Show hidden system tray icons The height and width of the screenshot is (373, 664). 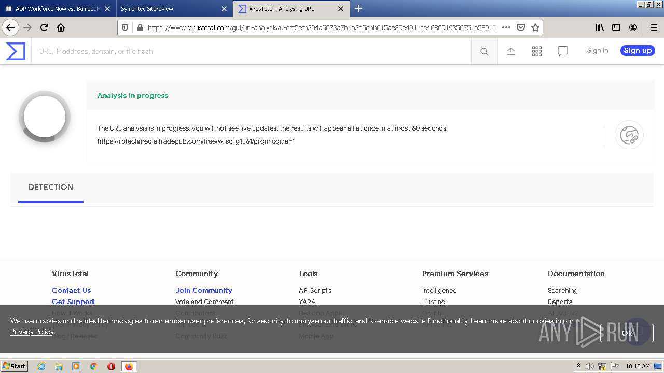click(x=578, y=366)
